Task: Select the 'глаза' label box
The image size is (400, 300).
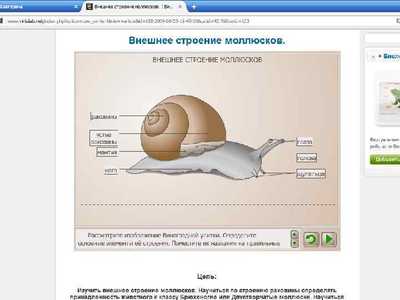Action: [304, 142]
